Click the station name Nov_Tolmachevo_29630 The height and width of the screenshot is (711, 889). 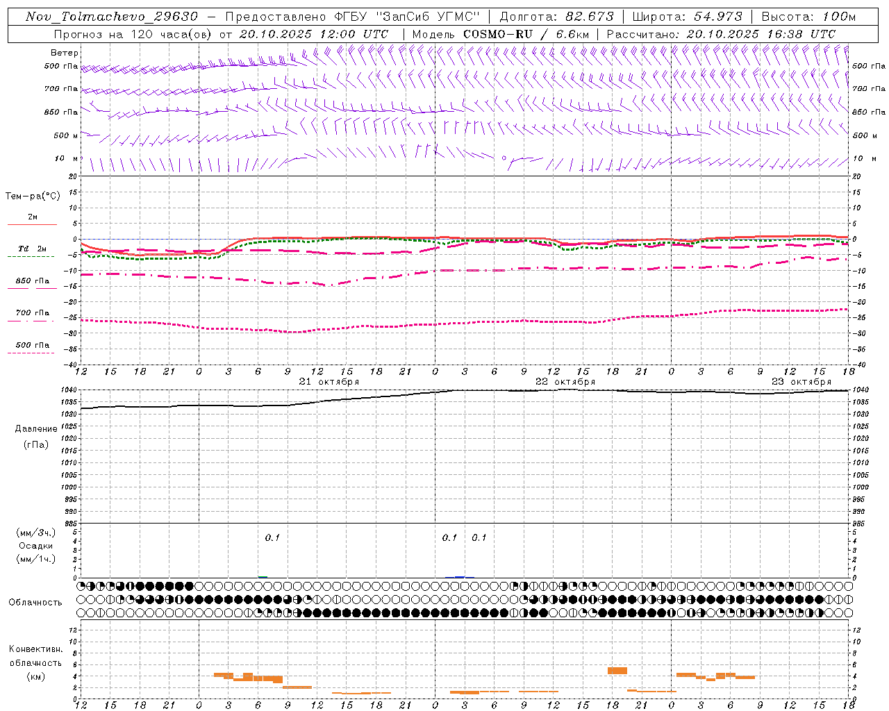[112, 17]
